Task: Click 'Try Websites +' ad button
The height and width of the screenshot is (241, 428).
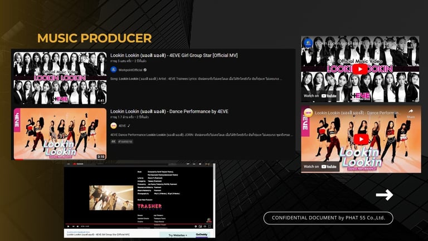Action: 178,235
